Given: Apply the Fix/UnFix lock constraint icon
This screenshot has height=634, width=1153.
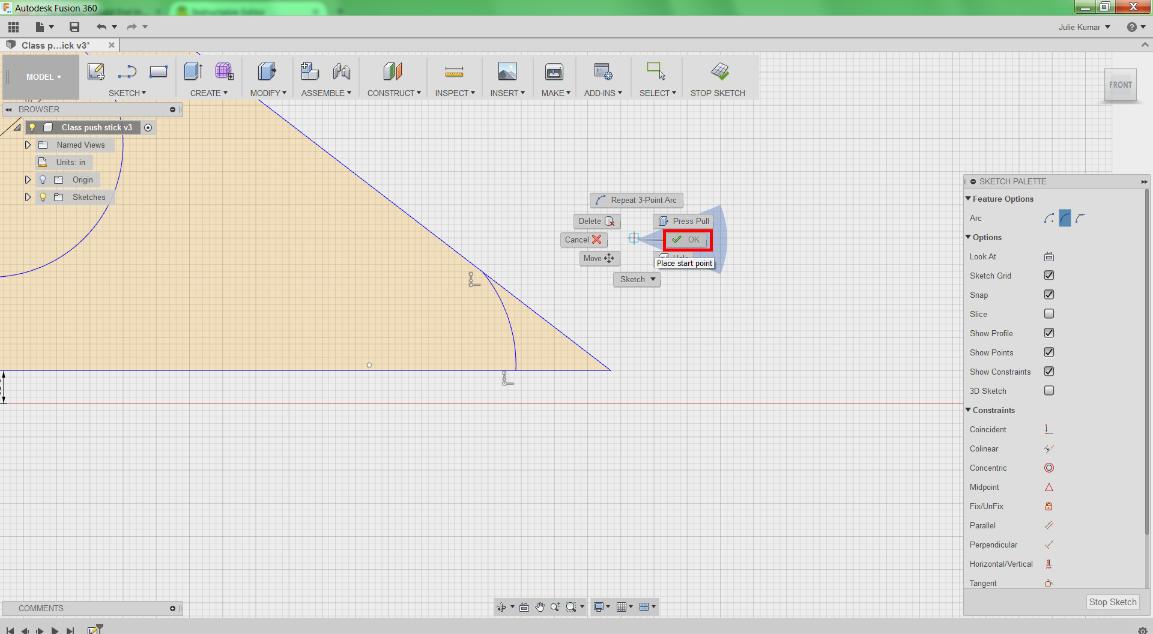Looking at the screenshot, I should tap(1049, 507).
